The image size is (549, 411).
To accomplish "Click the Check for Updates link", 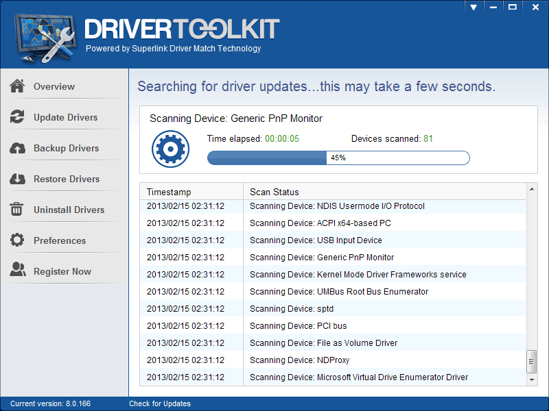I will 160,403.
